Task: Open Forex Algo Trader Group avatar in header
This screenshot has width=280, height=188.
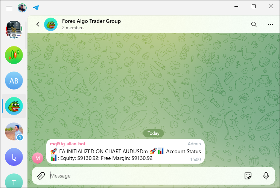Action: click(51, 24)
